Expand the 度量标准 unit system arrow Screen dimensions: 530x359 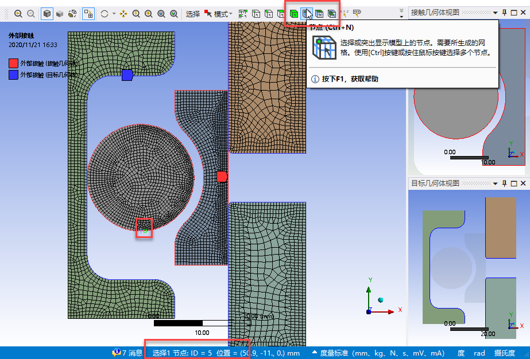[314, 352]
